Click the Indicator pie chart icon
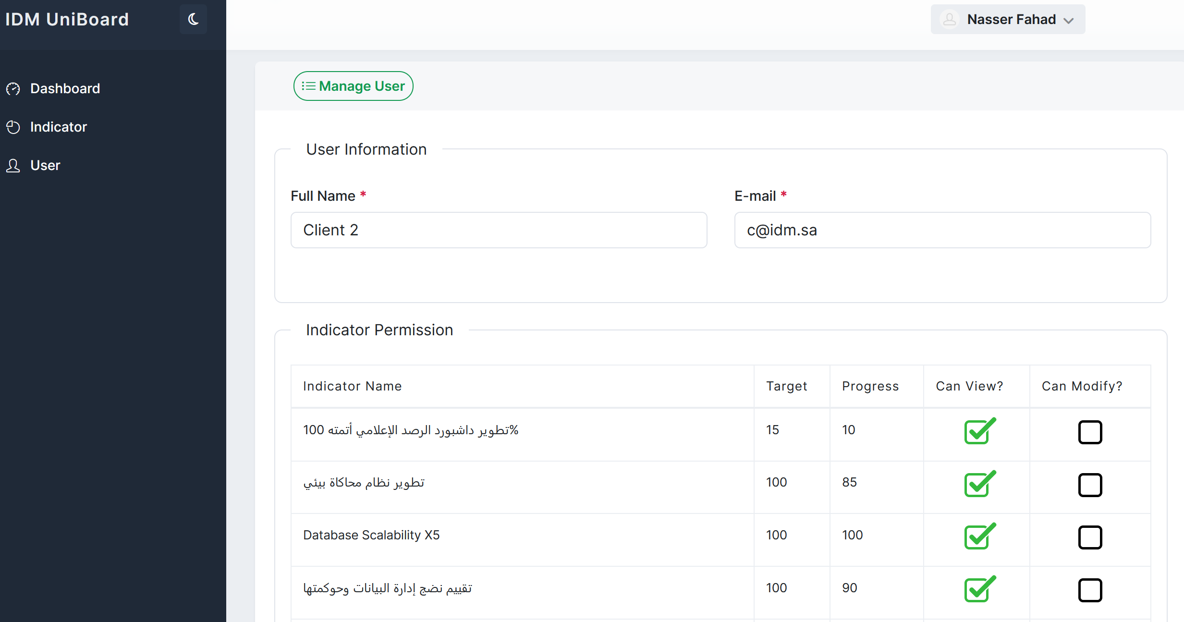 13,127
